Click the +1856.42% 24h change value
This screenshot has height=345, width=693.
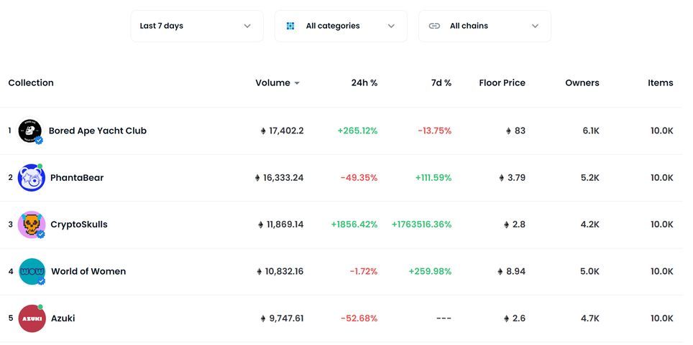354,225
